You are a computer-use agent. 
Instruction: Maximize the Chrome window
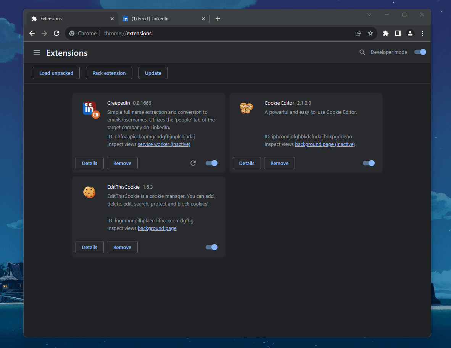tap(404, 15)
